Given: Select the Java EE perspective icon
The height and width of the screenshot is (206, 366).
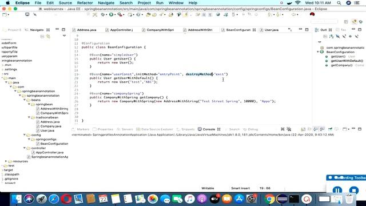Looking at the screenshot, I should [355, 22].
